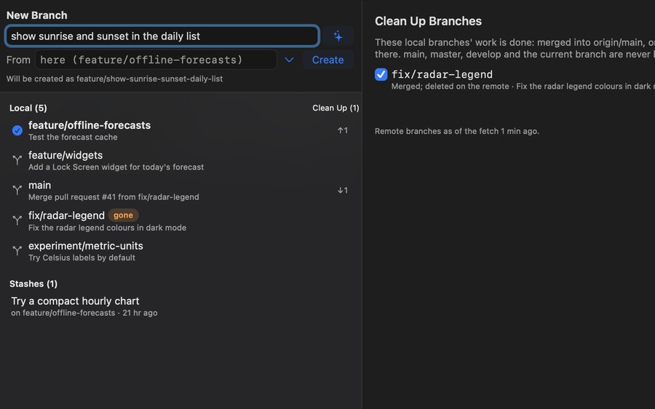Click the 'New Branch' heading
The width and height of the screenshot is (655, 409).
[x=37, y=15]
